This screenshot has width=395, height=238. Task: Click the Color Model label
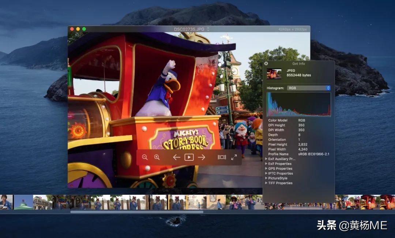pos(278,120)
